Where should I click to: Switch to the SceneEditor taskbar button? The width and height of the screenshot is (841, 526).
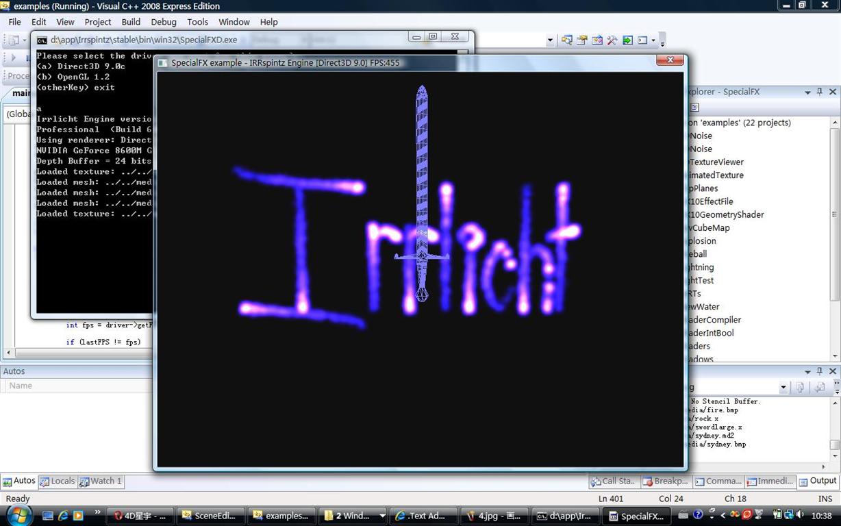210,516
